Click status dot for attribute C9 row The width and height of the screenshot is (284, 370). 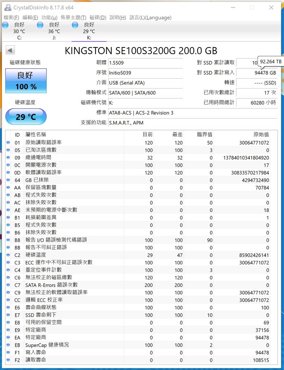pos(8,293)
